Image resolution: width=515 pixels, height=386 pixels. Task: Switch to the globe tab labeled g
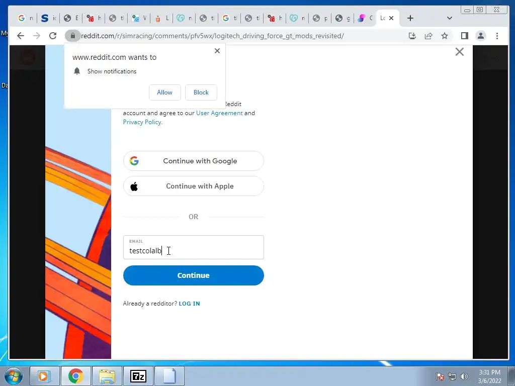tap(342, 18)
